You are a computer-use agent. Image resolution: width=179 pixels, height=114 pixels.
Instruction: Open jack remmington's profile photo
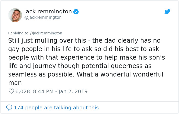[x=15, y=15]
